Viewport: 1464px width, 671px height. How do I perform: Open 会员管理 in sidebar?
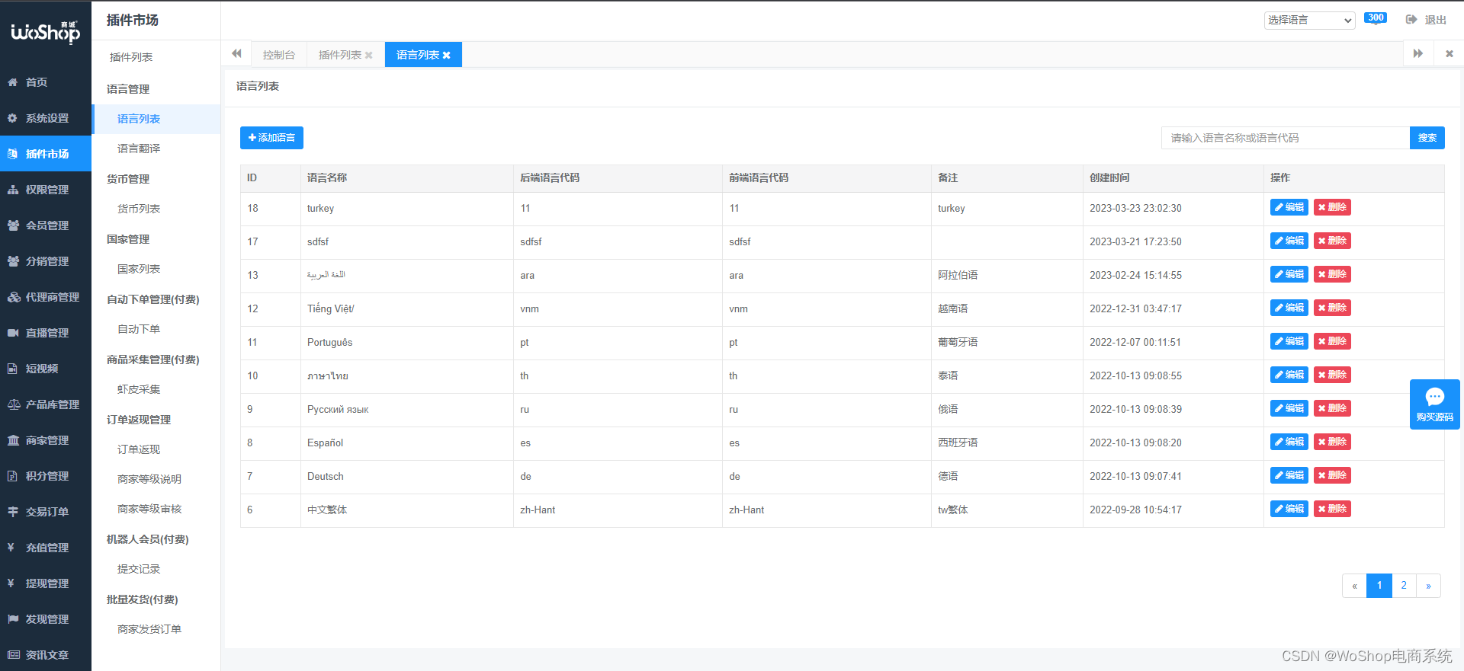pos(46,225)
